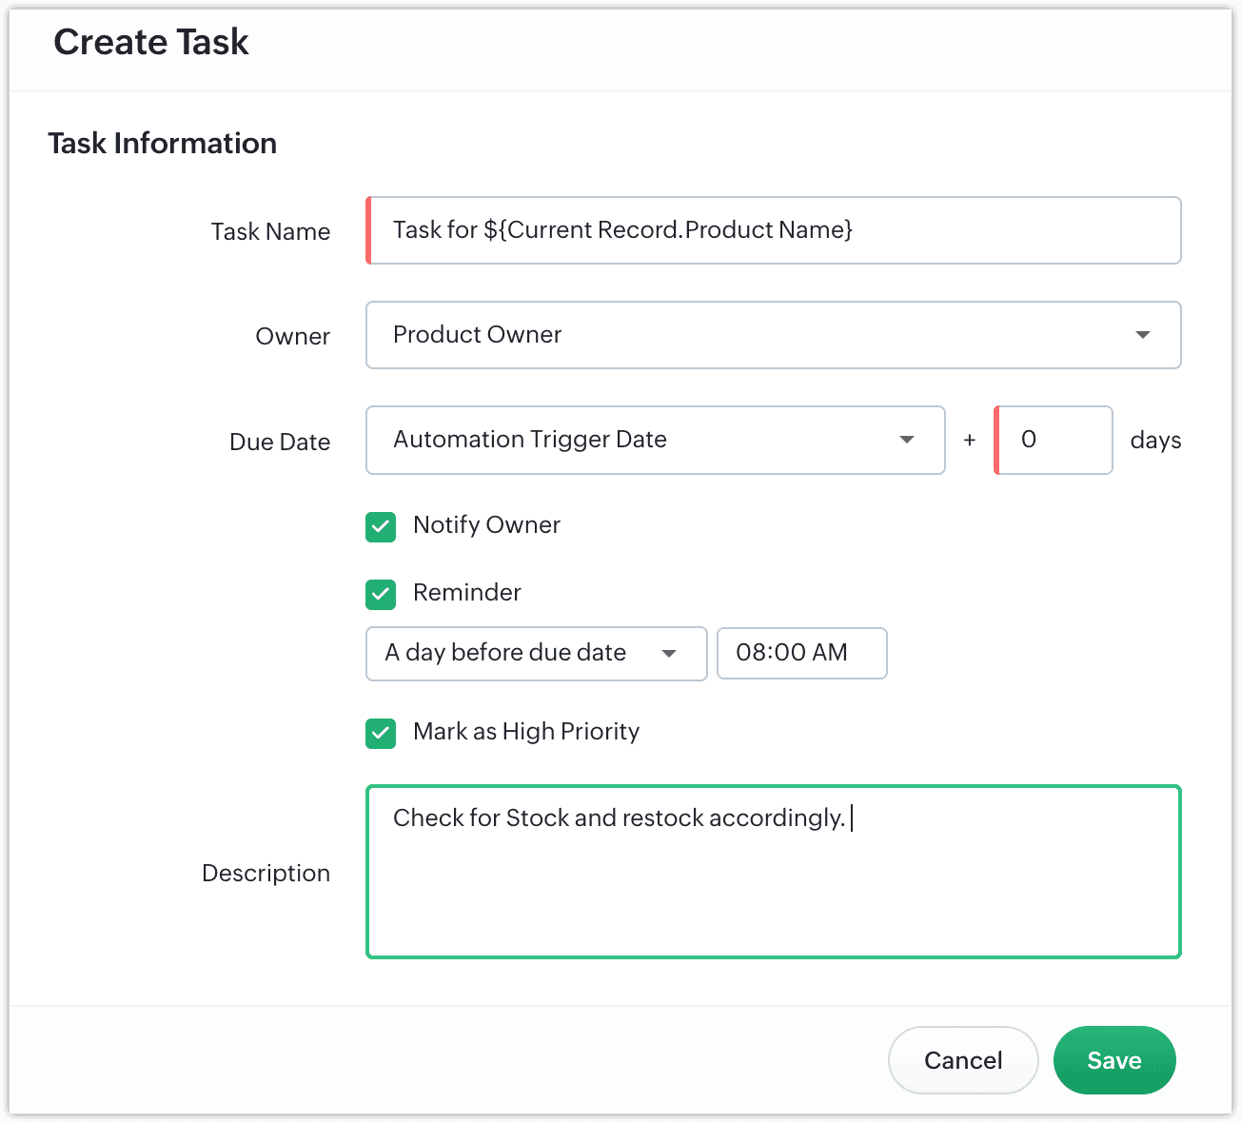This screenshot has height=1123, width=1241.
Task: Click the 'Reminder' label text
Action: [x=466, y=593]
